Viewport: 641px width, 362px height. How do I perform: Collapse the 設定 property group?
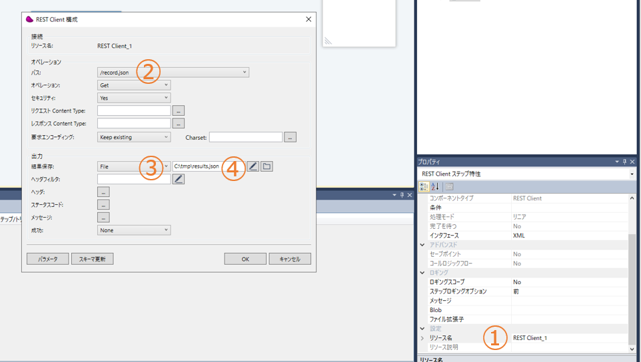(x=422, y=329)
